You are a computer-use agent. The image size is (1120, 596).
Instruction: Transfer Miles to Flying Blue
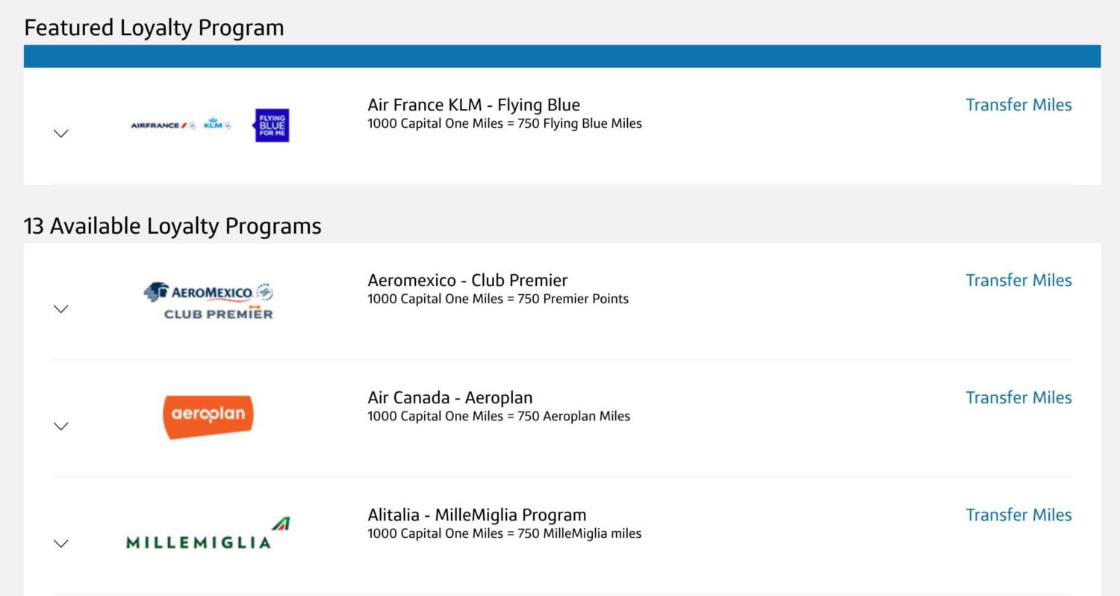coord(1018,105)
